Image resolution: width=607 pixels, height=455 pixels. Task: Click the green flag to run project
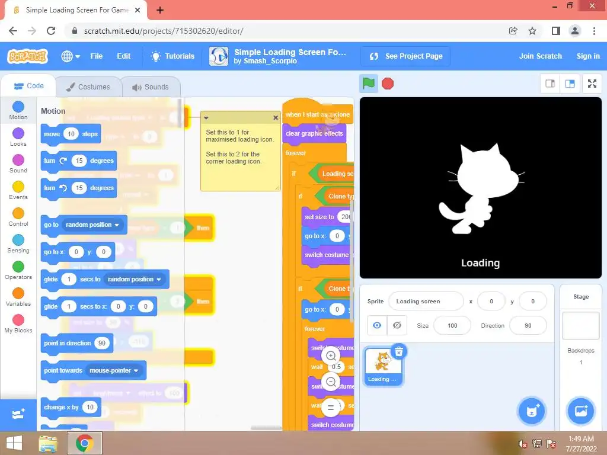(368, 84)
